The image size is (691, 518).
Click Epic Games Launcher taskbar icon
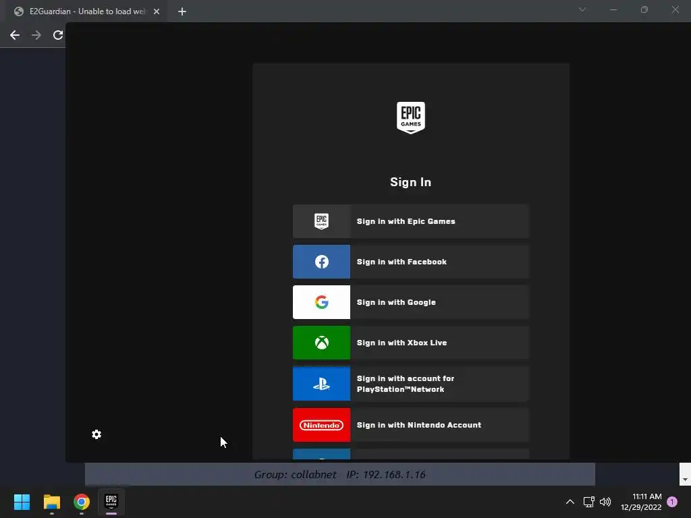click(111, 502)
